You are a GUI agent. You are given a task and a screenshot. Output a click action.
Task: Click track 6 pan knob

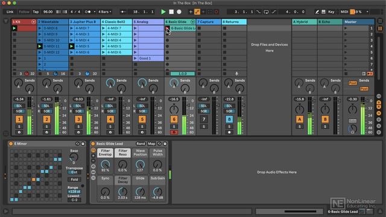pyautogui.click(x=174, y=109)
